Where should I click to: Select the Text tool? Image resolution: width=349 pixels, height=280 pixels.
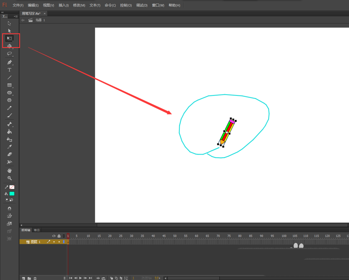(9, 70)
